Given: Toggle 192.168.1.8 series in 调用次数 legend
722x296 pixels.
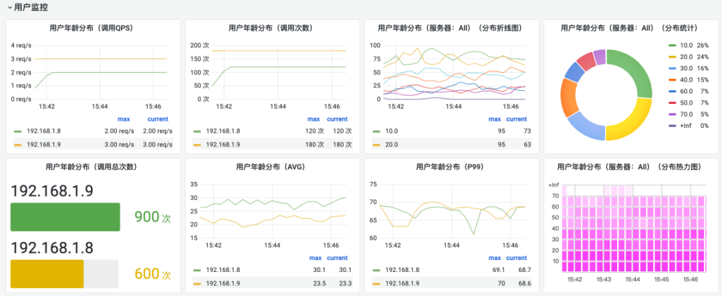Looking at the screenshot, I should (x=223, y=131).
